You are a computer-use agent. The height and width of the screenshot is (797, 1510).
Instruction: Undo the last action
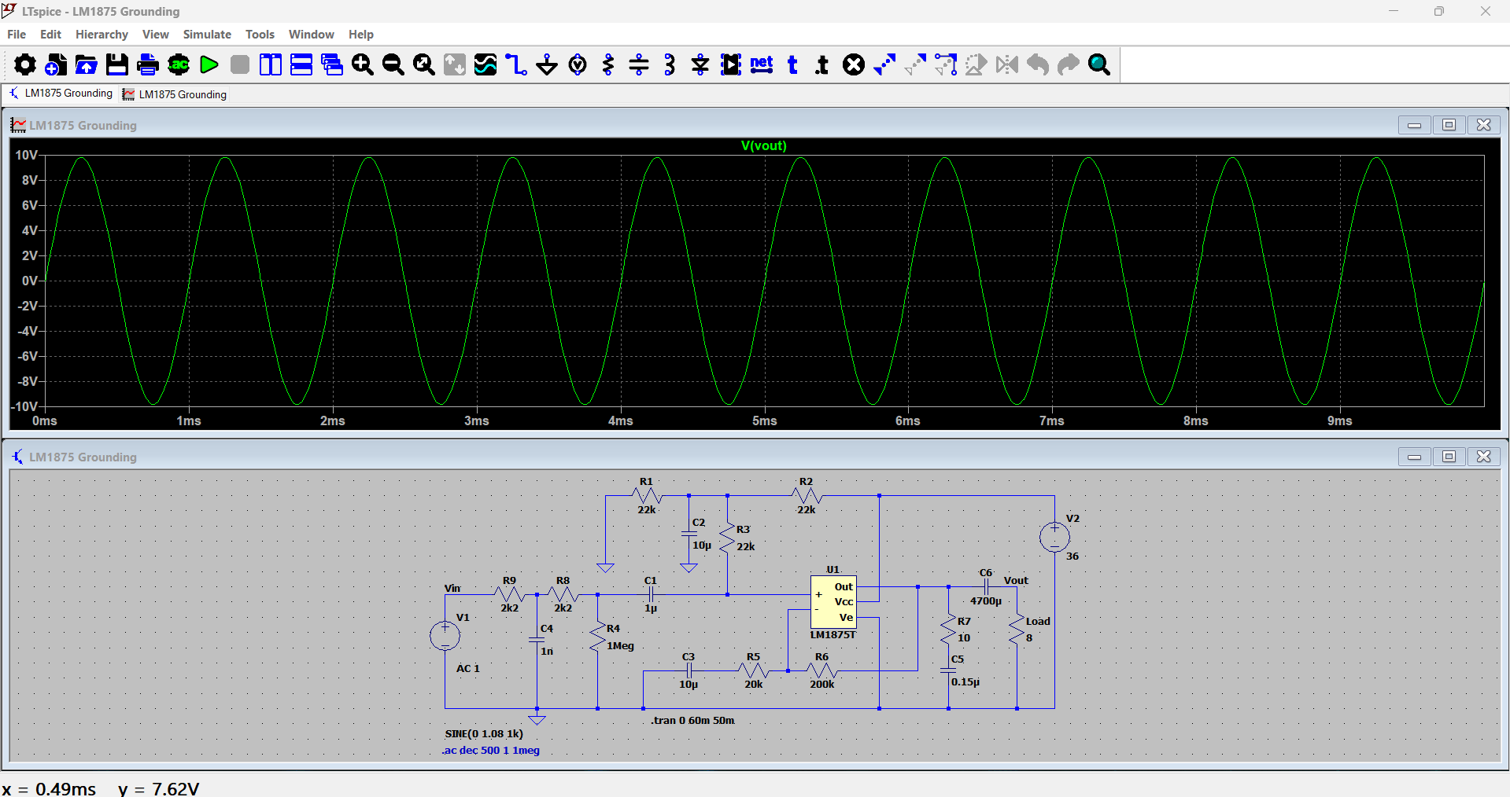[x=1038, y=64]
